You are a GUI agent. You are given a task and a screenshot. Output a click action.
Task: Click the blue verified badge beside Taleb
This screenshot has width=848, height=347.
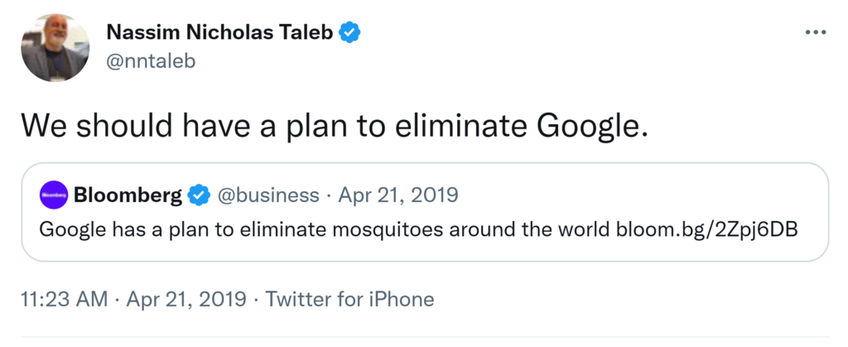click(351, 32)
